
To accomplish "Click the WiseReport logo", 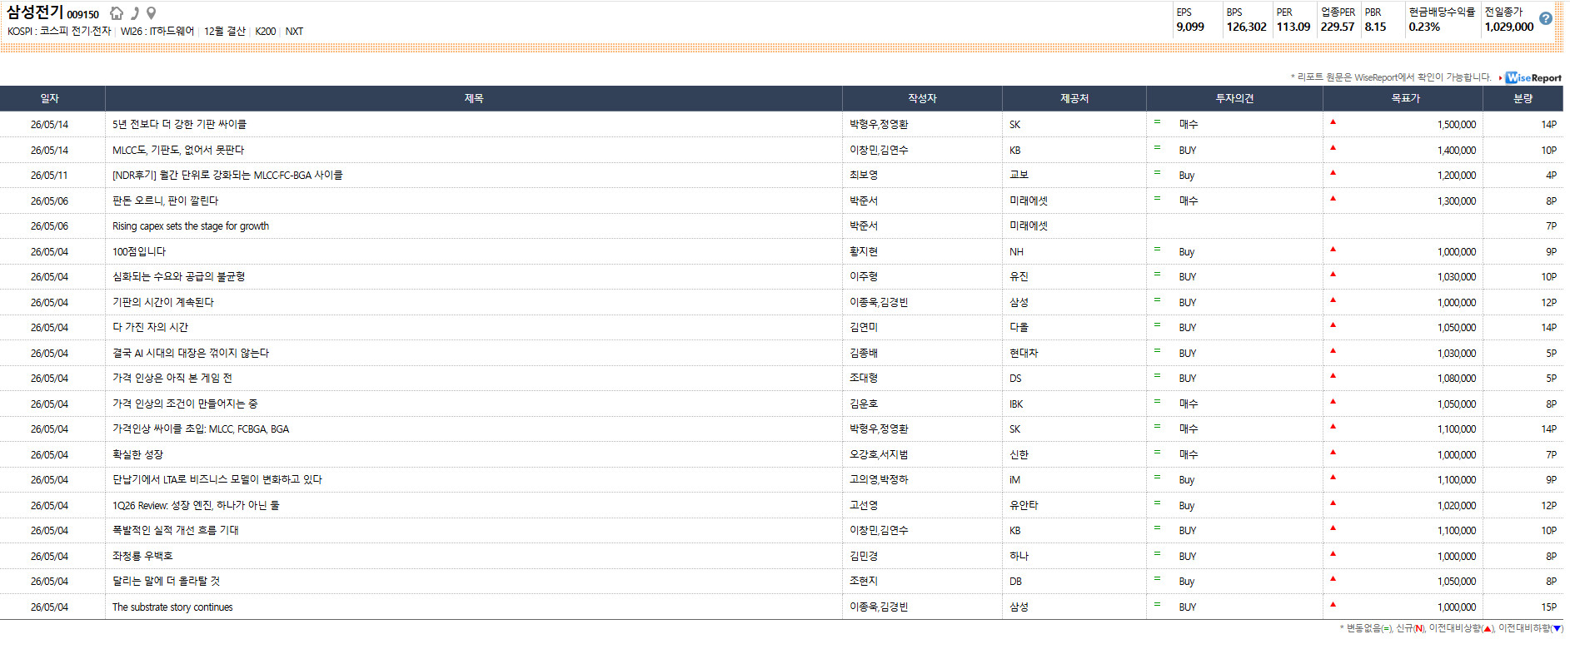I will click(1533, 77).
